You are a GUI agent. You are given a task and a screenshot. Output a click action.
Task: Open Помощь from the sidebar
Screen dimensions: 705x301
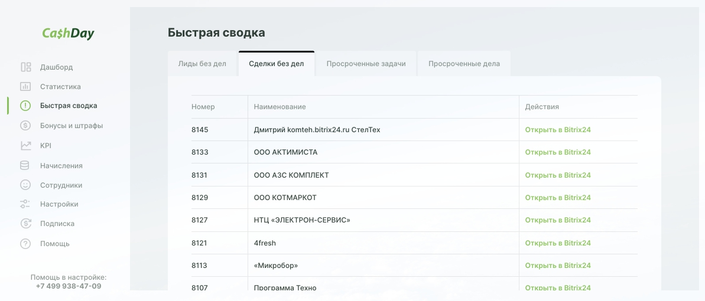55,244
